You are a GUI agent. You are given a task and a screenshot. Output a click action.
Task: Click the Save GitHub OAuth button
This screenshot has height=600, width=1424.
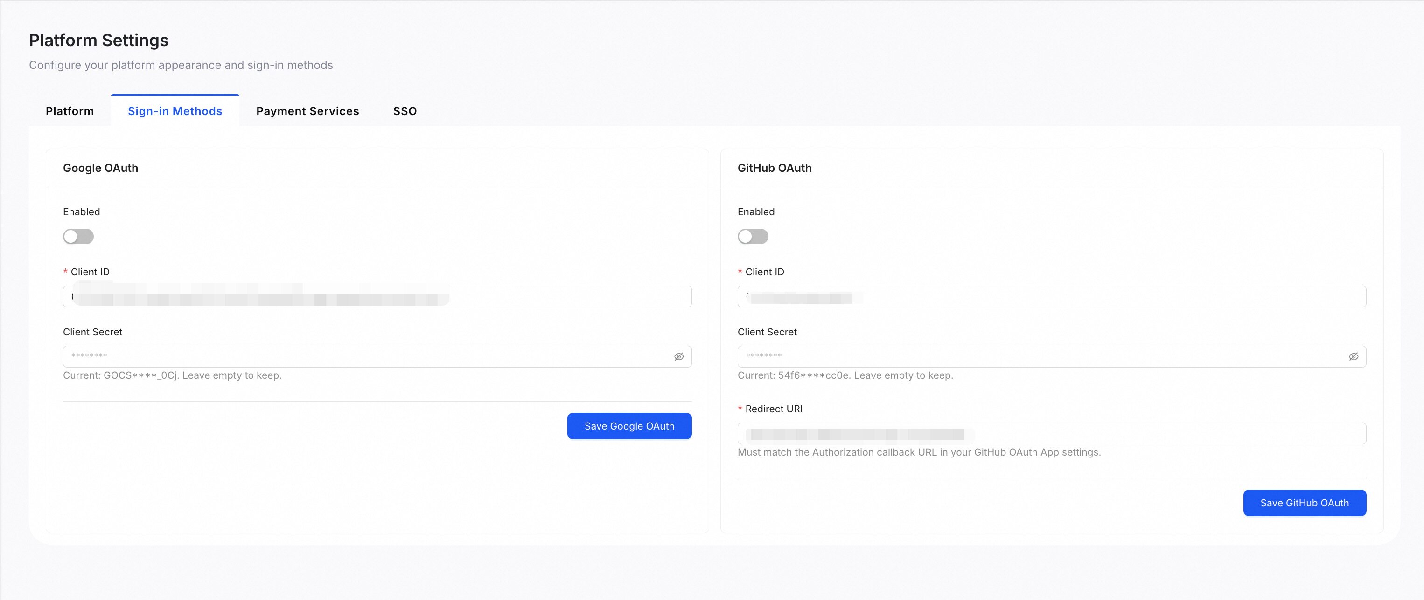click(x=1305, y=503)
